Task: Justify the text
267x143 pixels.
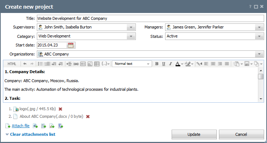Action: (227, 64)
